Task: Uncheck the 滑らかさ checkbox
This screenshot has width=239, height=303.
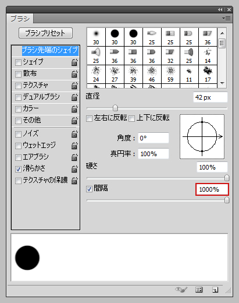Action: click(x=18, y=169)
